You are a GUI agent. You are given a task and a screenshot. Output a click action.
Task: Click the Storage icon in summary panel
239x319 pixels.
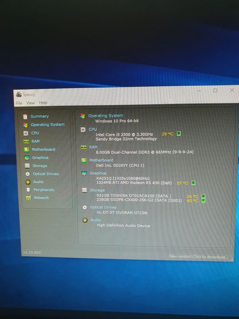85,190
